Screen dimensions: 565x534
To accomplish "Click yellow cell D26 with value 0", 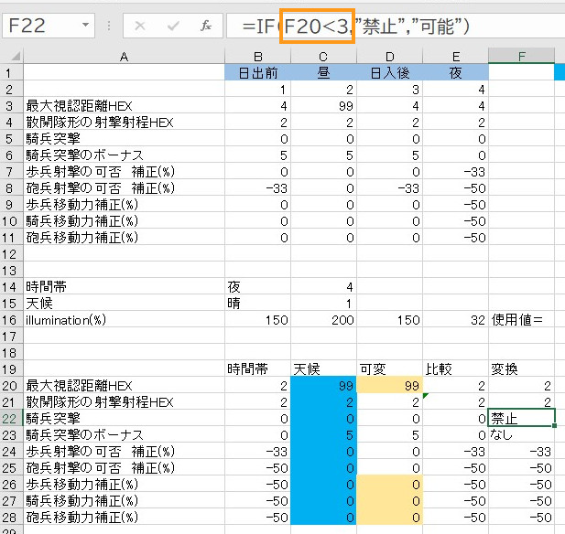I will click(389, 485).
